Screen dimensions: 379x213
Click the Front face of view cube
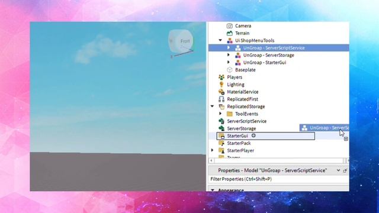(x=185, y=41)
